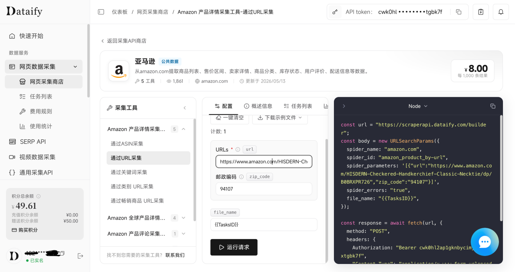The image size is (515, 272).
Task: Open the 下载示例文件 dropdown
Action: point(280,118)
